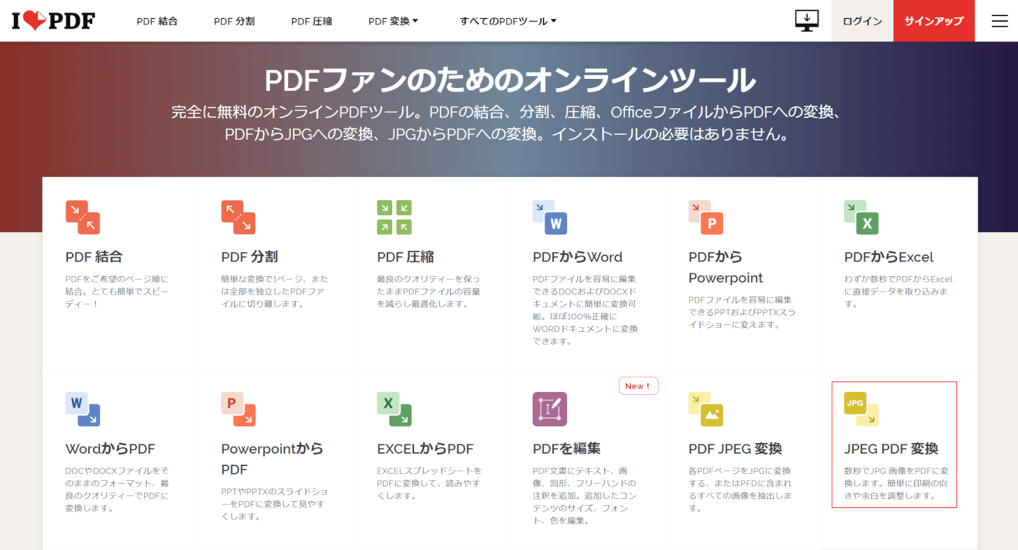
Task: Click the PDFを編集 edit icon
Action: point(550,409)
